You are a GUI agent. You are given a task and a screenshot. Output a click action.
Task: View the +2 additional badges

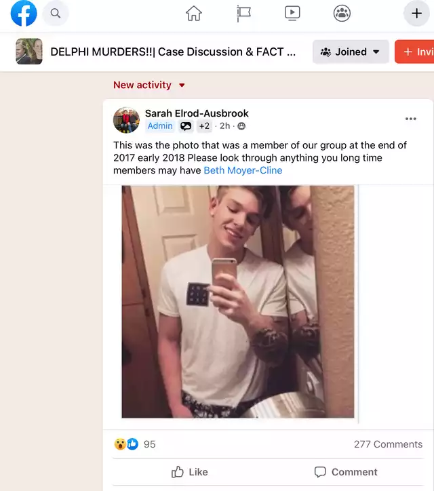coord(204,126)
